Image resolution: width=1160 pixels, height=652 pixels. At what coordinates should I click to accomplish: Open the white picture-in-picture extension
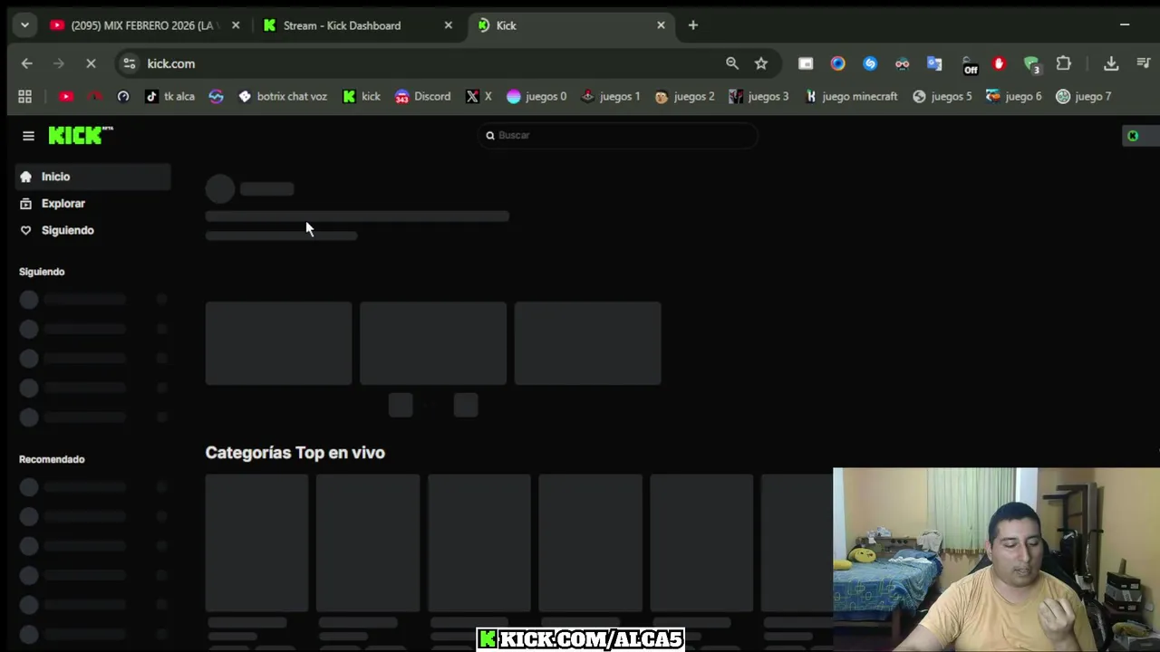[806, 63]
